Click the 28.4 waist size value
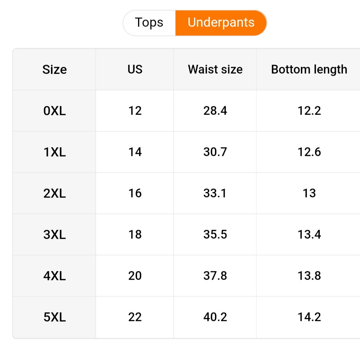Image resolution: width=360 pixels, height=341 pixels. pyautogui.click(x=215, y=111)
